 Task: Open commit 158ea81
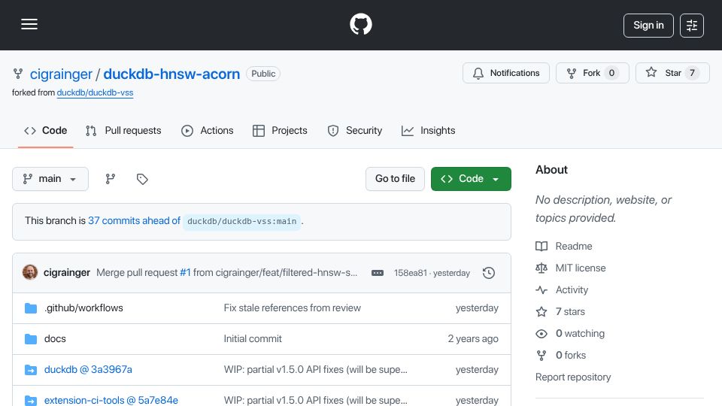click(x=411, y=273)
